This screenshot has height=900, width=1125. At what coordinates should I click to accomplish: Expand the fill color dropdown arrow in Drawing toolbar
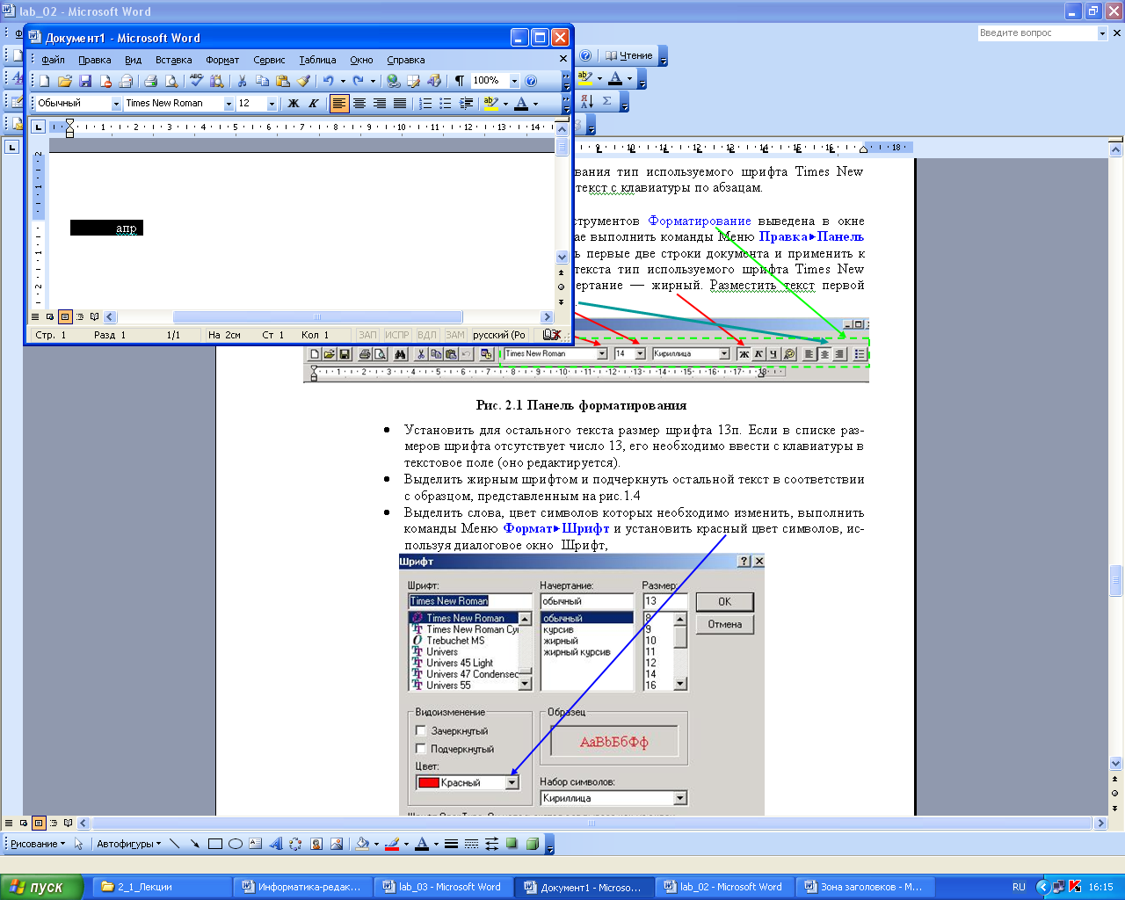tap(376, 844)
